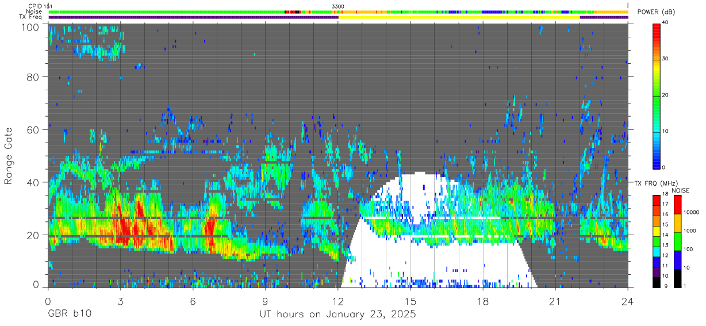Click the 1000 label on NOISE legend

(x=689, y=231)
